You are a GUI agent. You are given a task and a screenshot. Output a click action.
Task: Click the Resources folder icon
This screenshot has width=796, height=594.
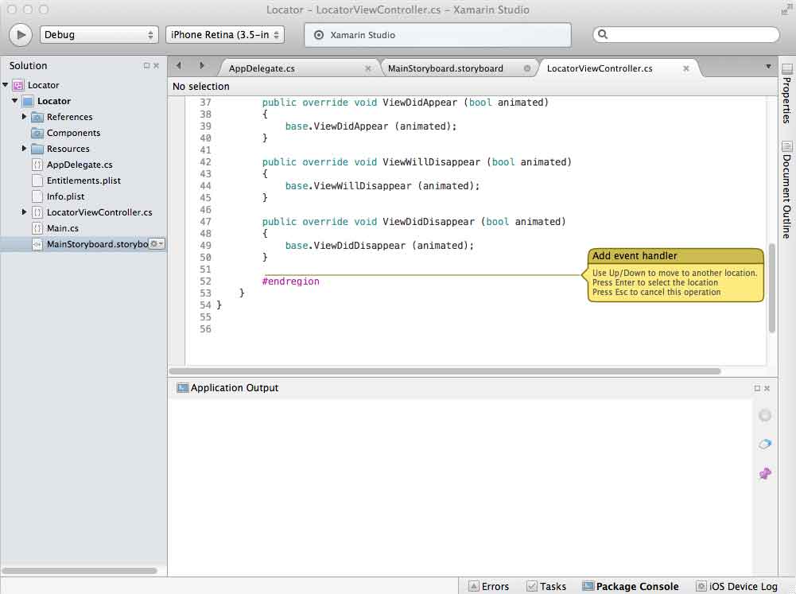click(37, 149)
